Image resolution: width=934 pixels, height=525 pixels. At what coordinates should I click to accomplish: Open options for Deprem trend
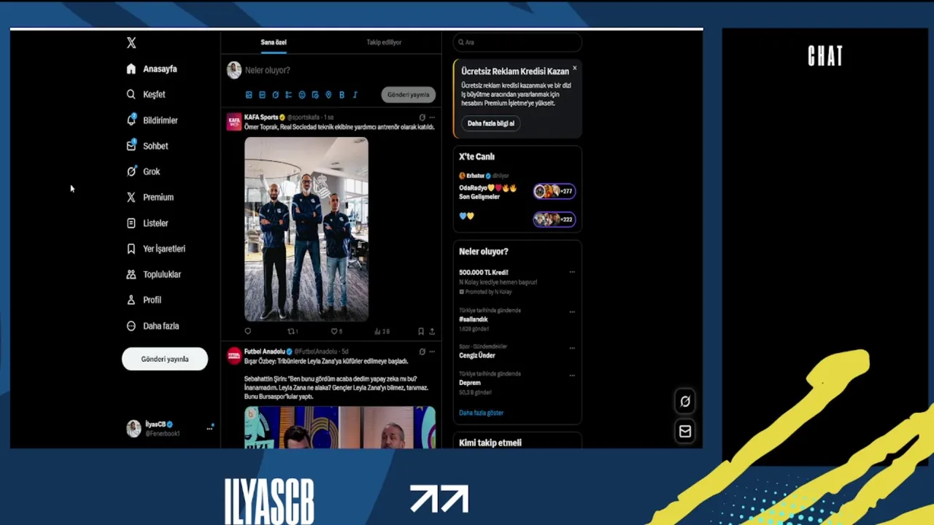tap(572, 375)
